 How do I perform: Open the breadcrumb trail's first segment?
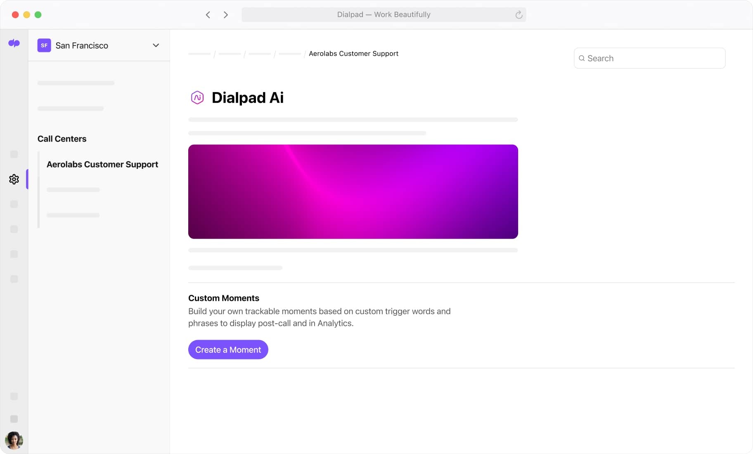point(200,54)
